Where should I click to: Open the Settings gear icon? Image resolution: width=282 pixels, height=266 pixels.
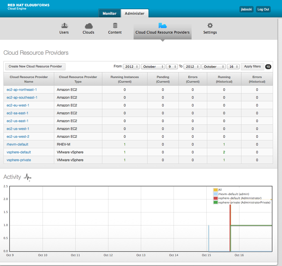click(x=210, y=26)
